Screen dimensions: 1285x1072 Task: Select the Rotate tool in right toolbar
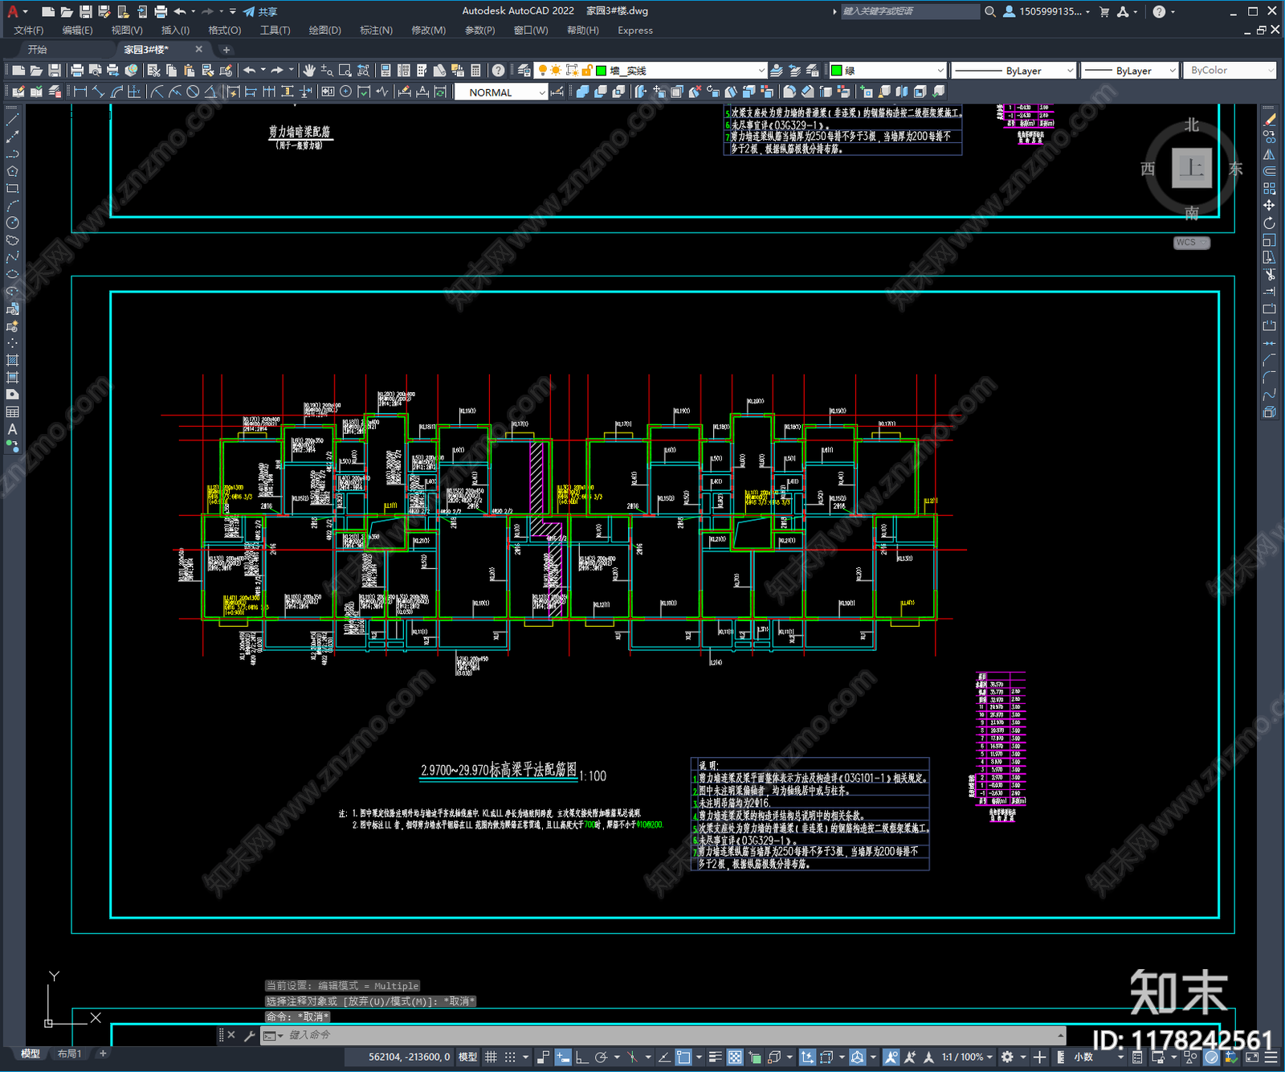[1270, 223]
